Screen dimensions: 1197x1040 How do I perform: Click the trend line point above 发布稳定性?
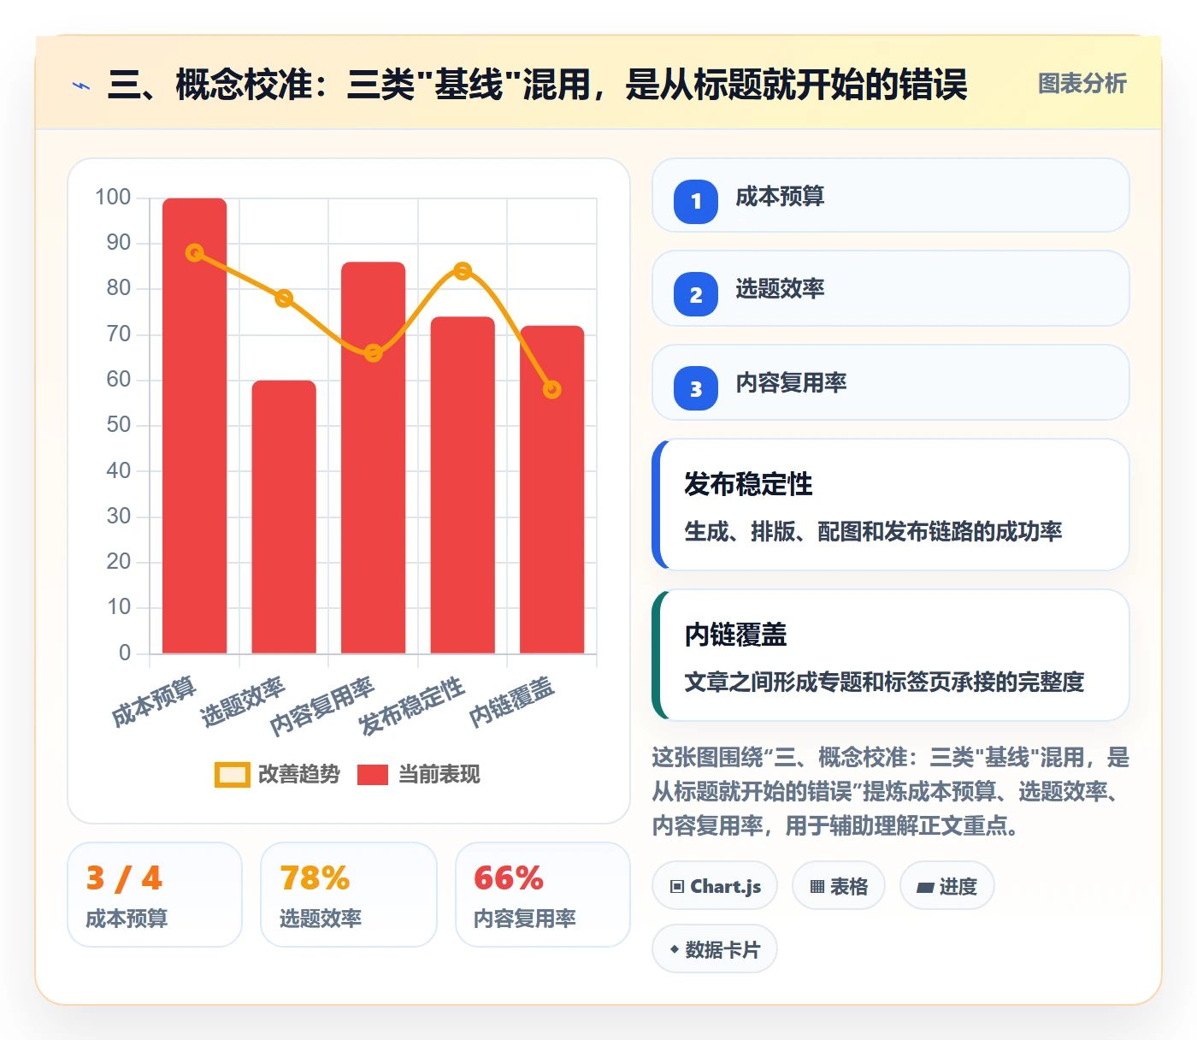tap(463, 271)
